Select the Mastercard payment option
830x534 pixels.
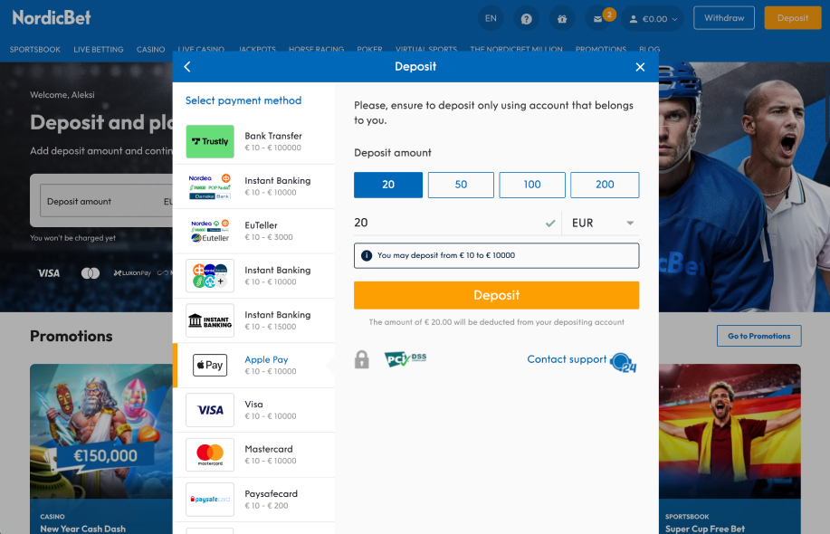pos(258,454)
